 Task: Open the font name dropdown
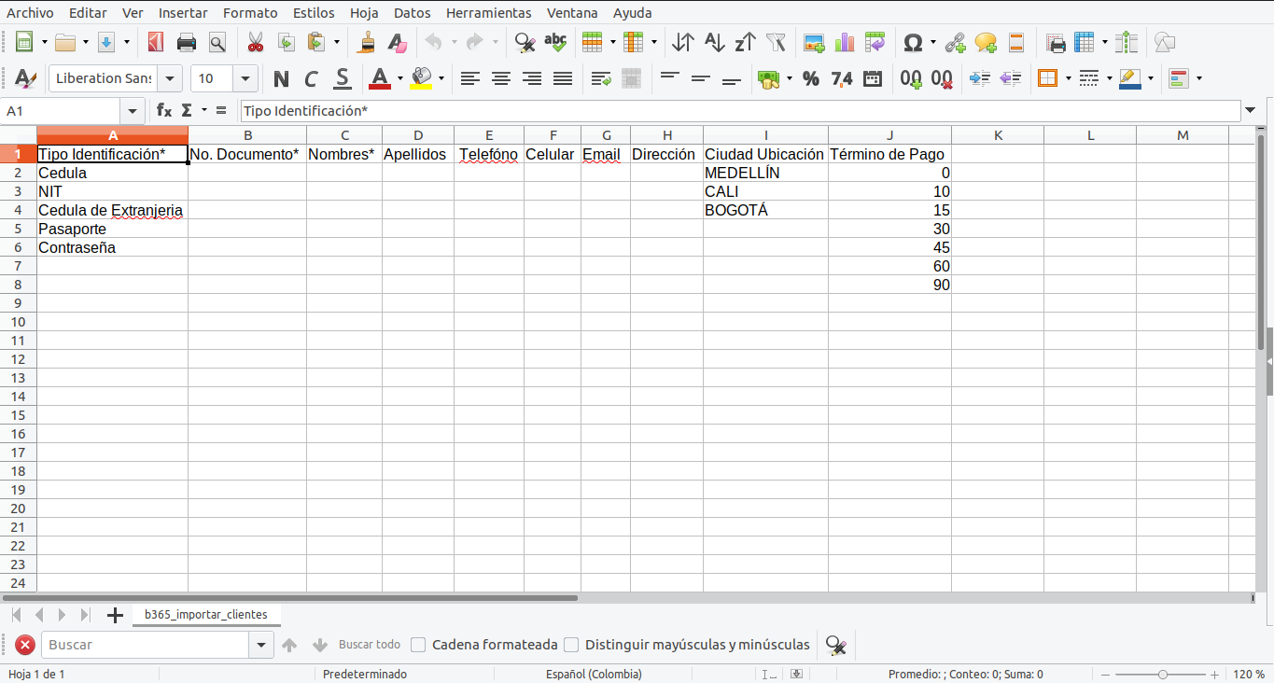click(170, 78)
